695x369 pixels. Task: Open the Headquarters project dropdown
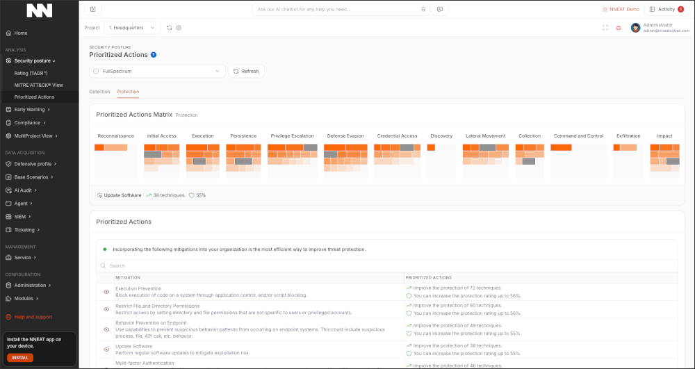click(132, 28)
